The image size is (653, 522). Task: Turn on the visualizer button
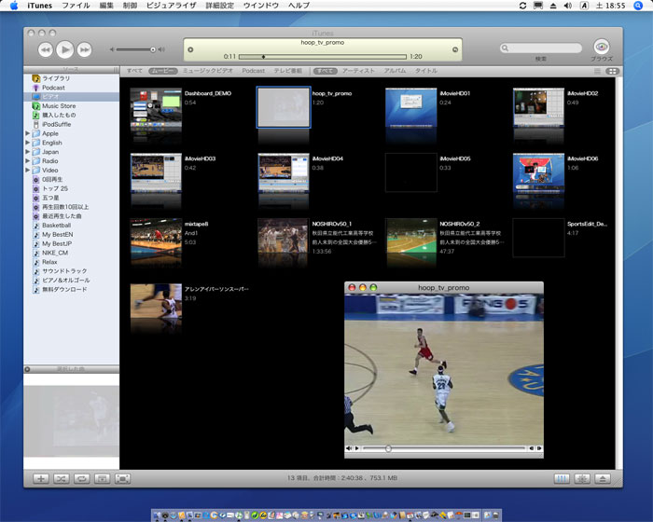[582, 479]
